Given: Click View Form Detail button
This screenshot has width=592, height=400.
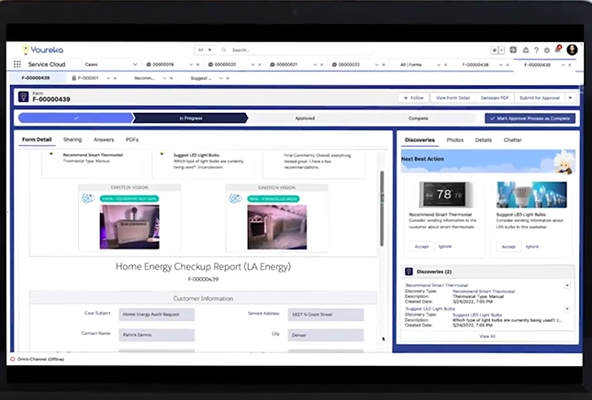Looking at the screenshot, I should [452, 98].
